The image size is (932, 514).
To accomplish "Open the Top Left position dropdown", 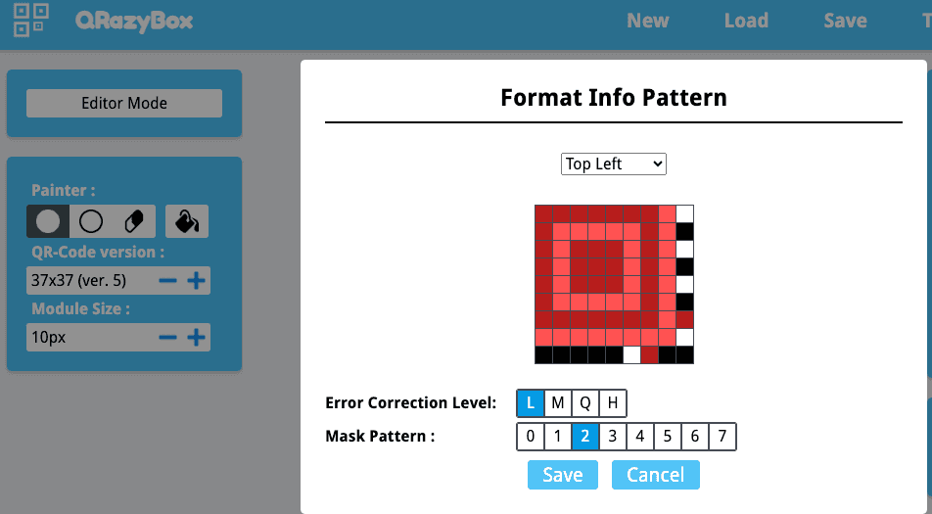I will 614,164.
